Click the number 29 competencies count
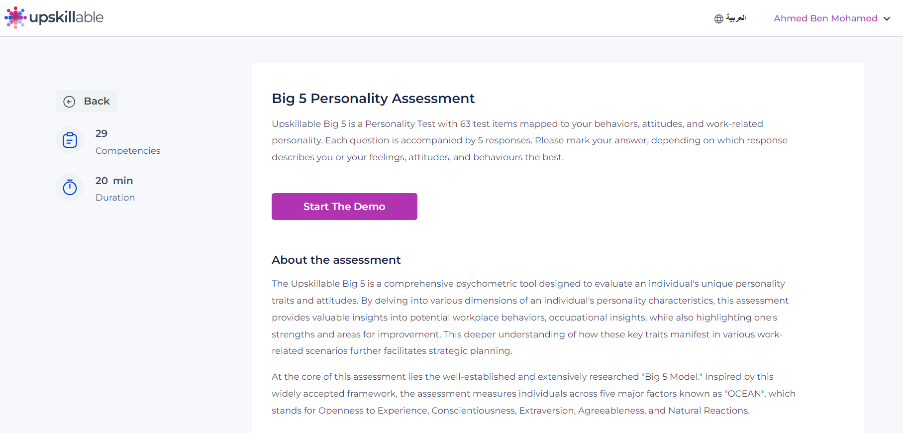This screenshot has height=433, width=903. point(101,133)
